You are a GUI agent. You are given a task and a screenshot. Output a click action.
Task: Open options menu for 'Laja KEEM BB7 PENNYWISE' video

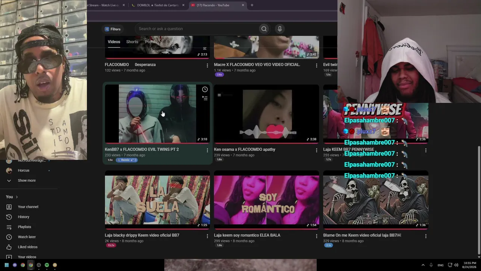[426, 150]
